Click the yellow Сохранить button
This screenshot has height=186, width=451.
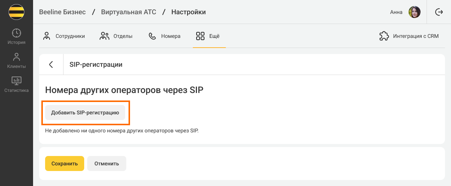[x=65, y=163]
